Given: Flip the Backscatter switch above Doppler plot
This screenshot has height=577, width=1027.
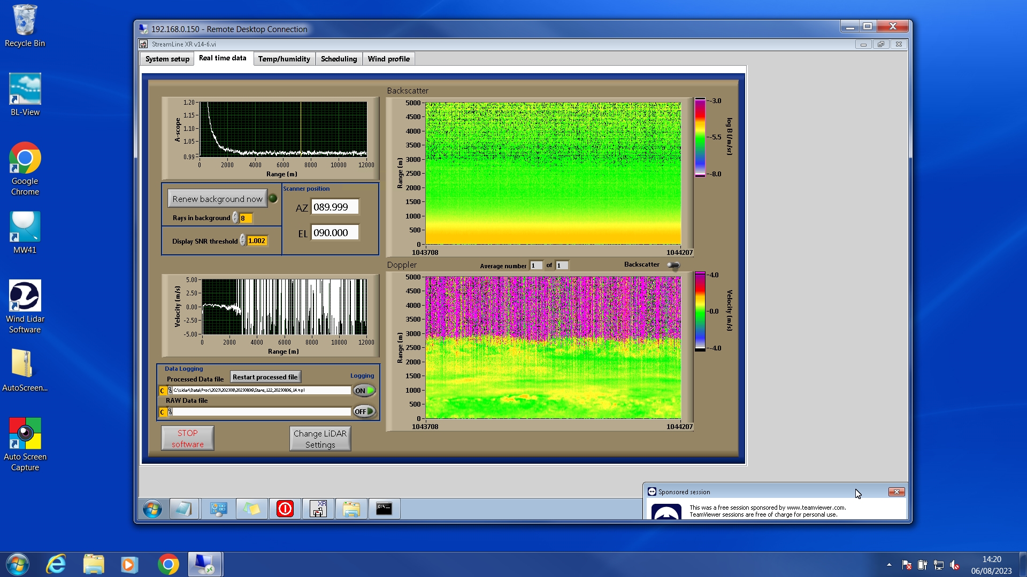Looking at the screenshot, I should tap(673, 265).
